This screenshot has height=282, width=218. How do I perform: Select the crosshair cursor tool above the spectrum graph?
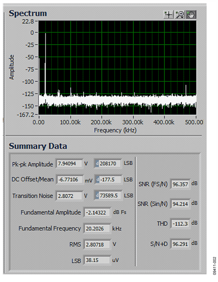[x=168, y=15]
